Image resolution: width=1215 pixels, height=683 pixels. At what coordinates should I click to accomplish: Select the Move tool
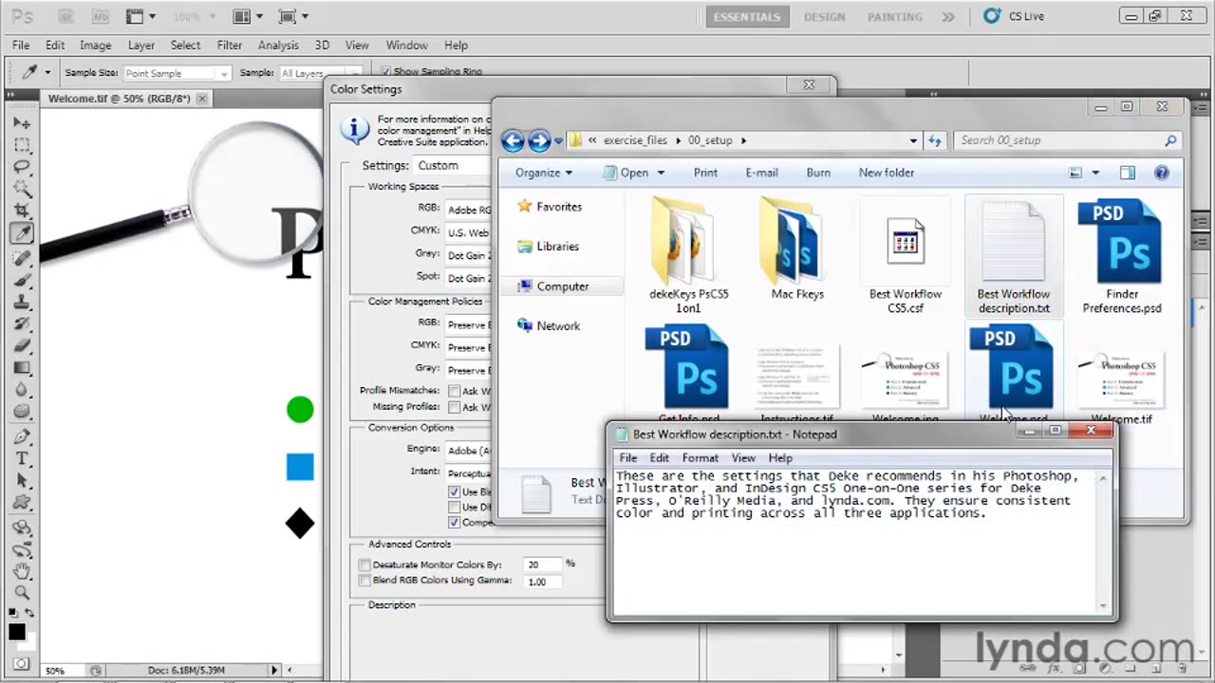click(x=22, y=123)
